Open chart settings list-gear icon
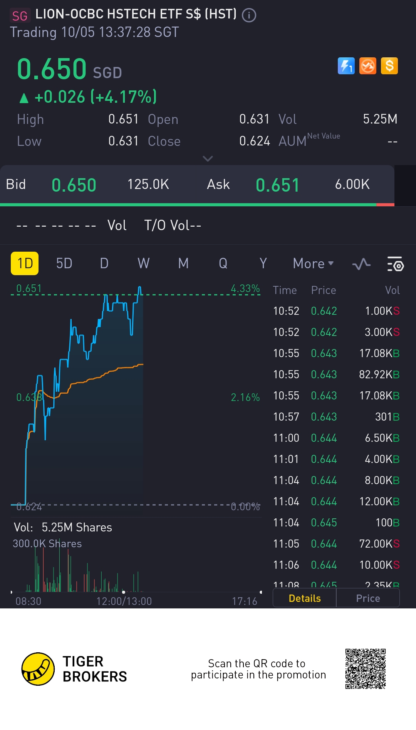 click(x=395, y=264)
